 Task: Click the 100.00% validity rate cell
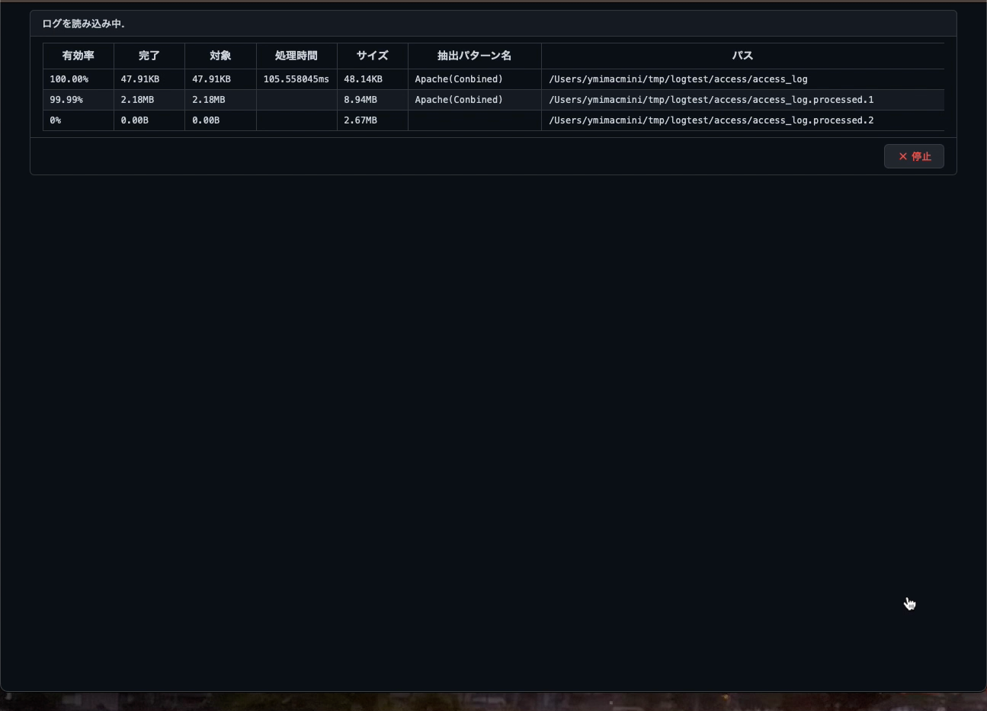pos(69,79)
